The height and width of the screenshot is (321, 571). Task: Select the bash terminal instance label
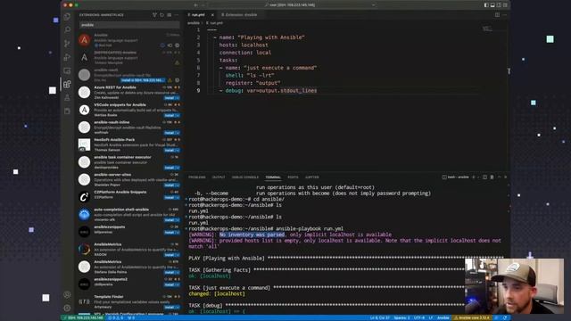[x=456, y=177]
